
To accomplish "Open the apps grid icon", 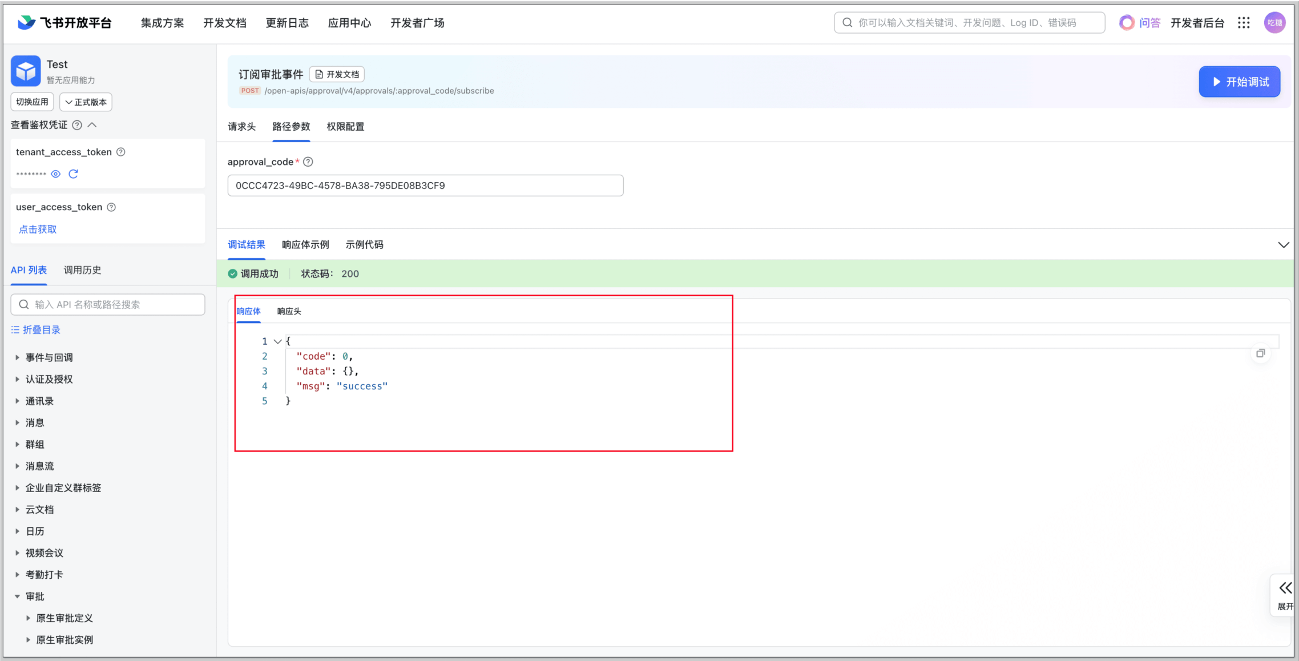I will (x=1244, y=23).
